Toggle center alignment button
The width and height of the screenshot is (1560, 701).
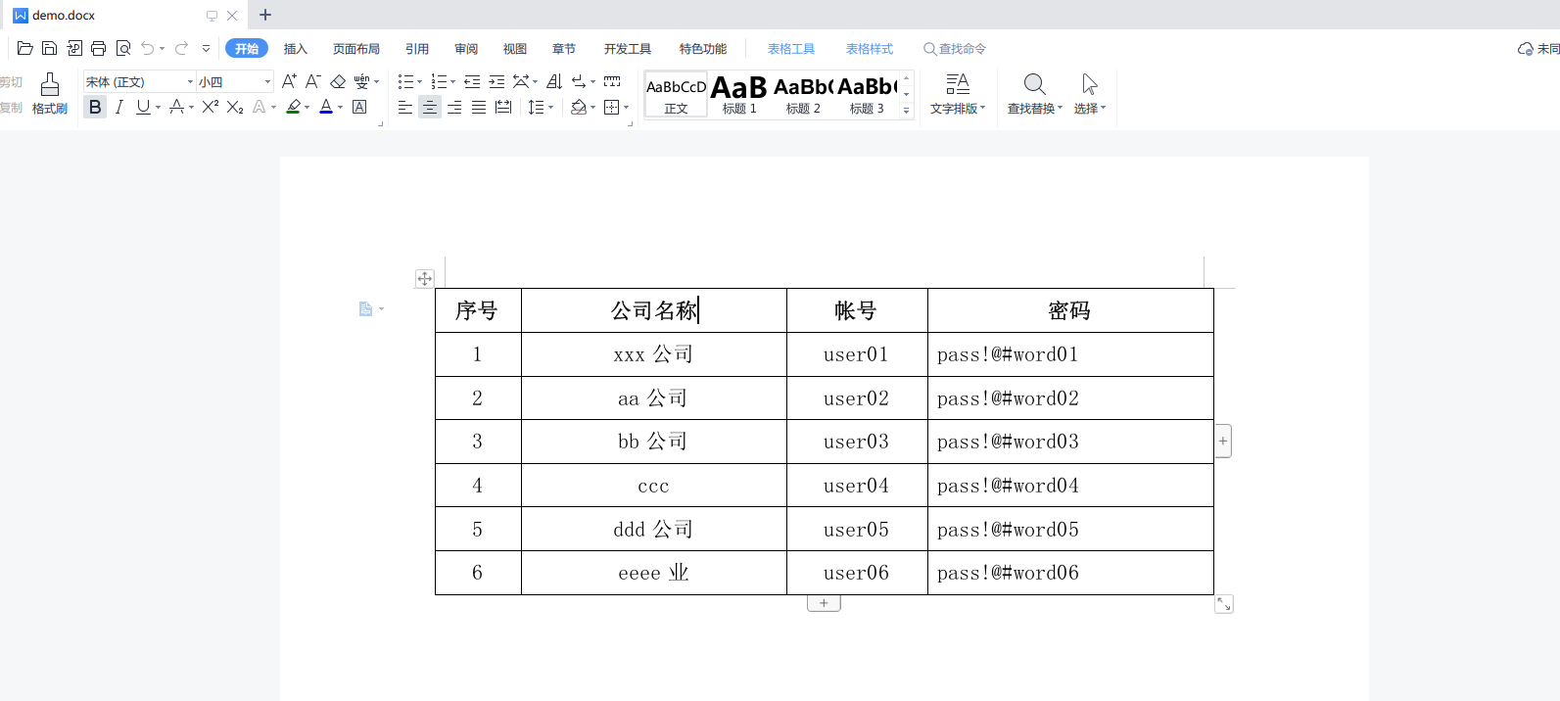click(x=430, y=108)
